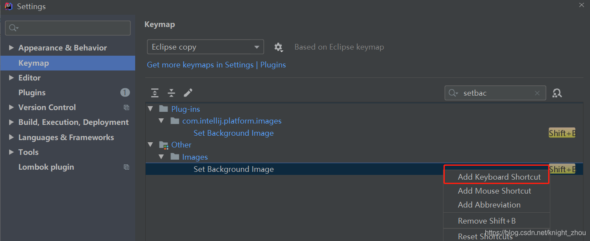Click Find Actions by Shortcut icon
This screenshot has height=241, width=590.
[x=557, y=93]
